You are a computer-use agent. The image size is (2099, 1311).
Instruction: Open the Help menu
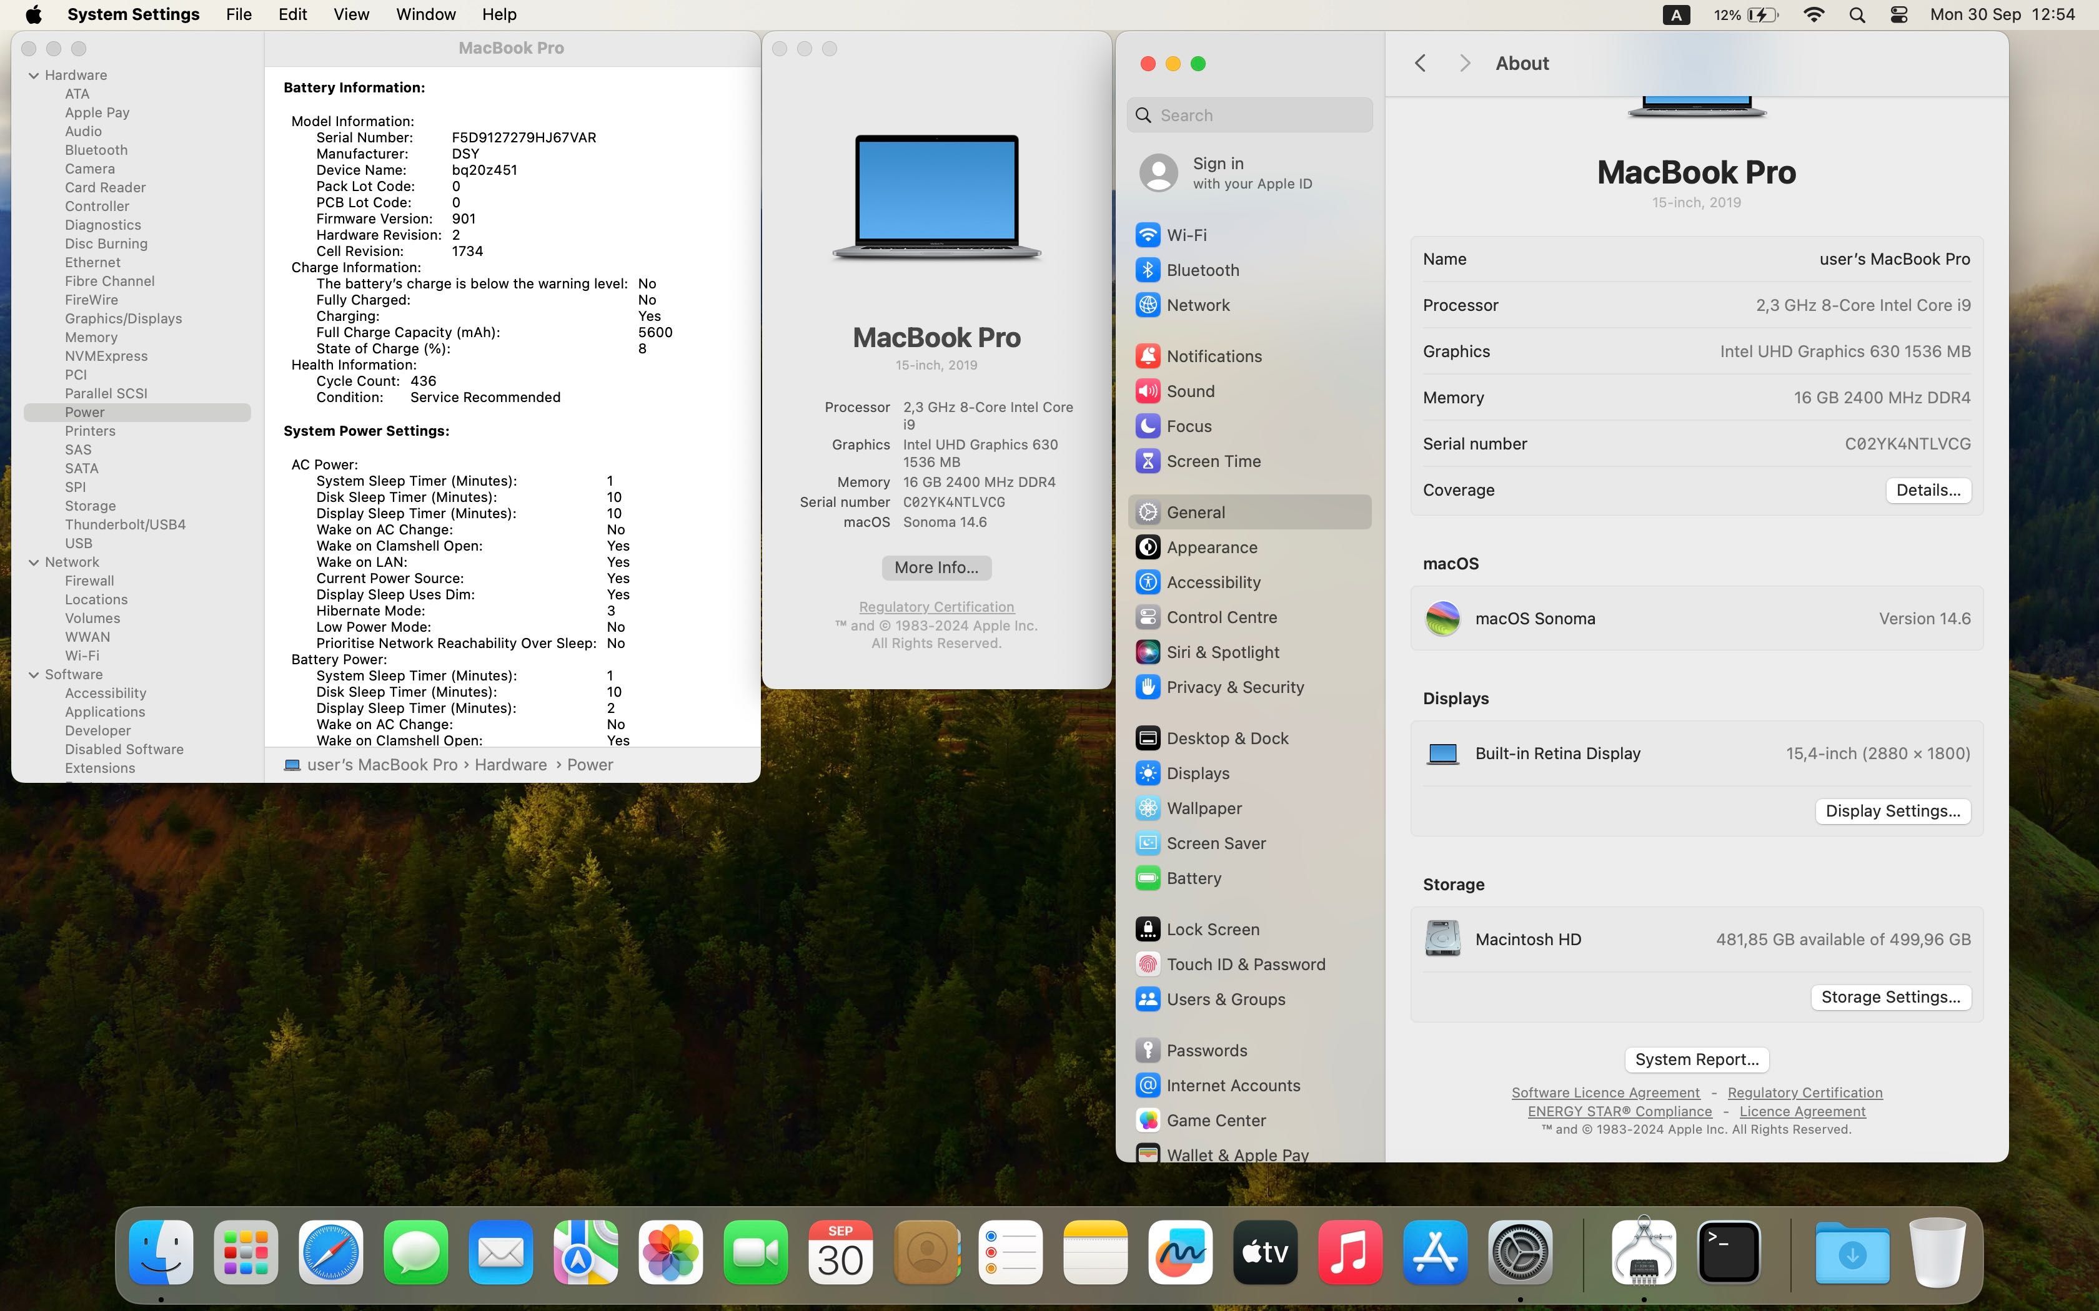[499, 15]
